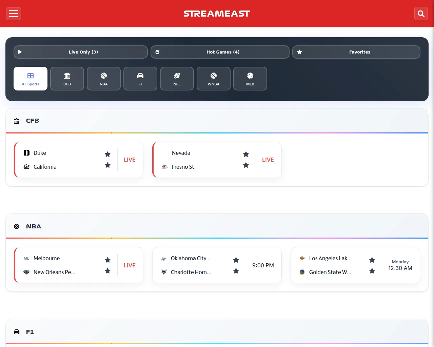The height and width of the screenshot is (347, 434).
Task: Filter by CFB sport icon
Action: [67, 79]
